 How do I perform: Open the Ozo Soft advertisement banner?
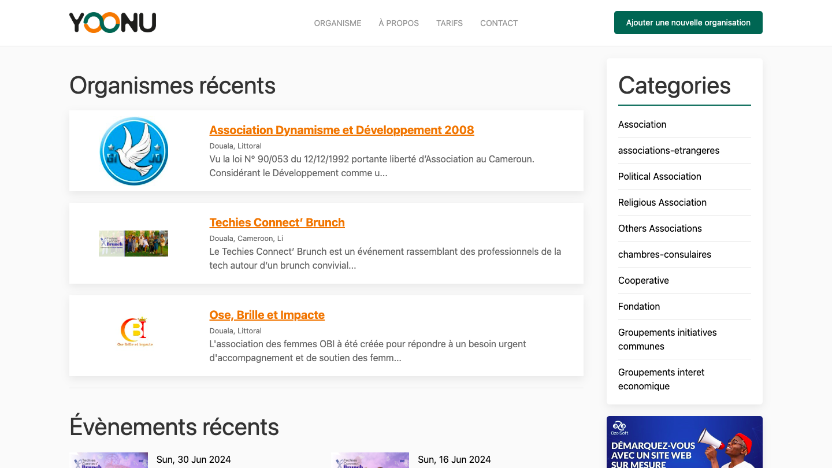[x=684, y=443]
